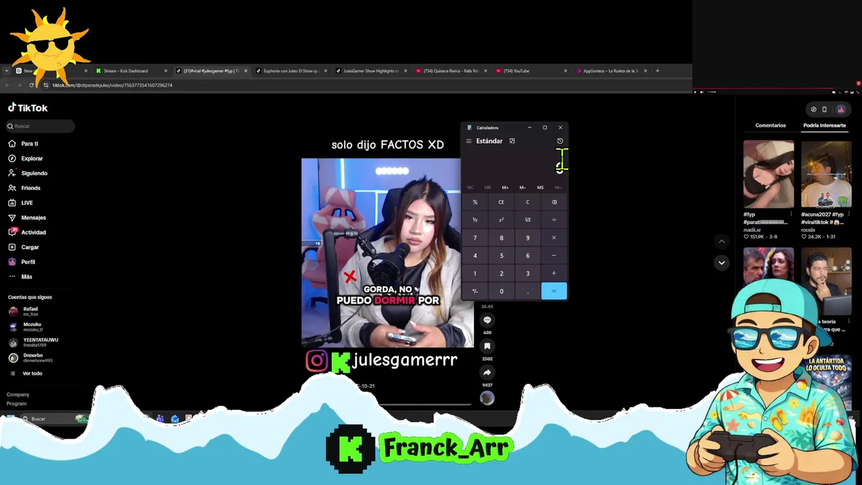Toggle calculator keep-on-top mode icon
The width and height of the screenshot is (862, 485).
pos(512,141)
